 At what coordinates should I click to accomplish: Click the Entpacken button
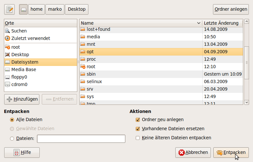click(x=231, y=153)
